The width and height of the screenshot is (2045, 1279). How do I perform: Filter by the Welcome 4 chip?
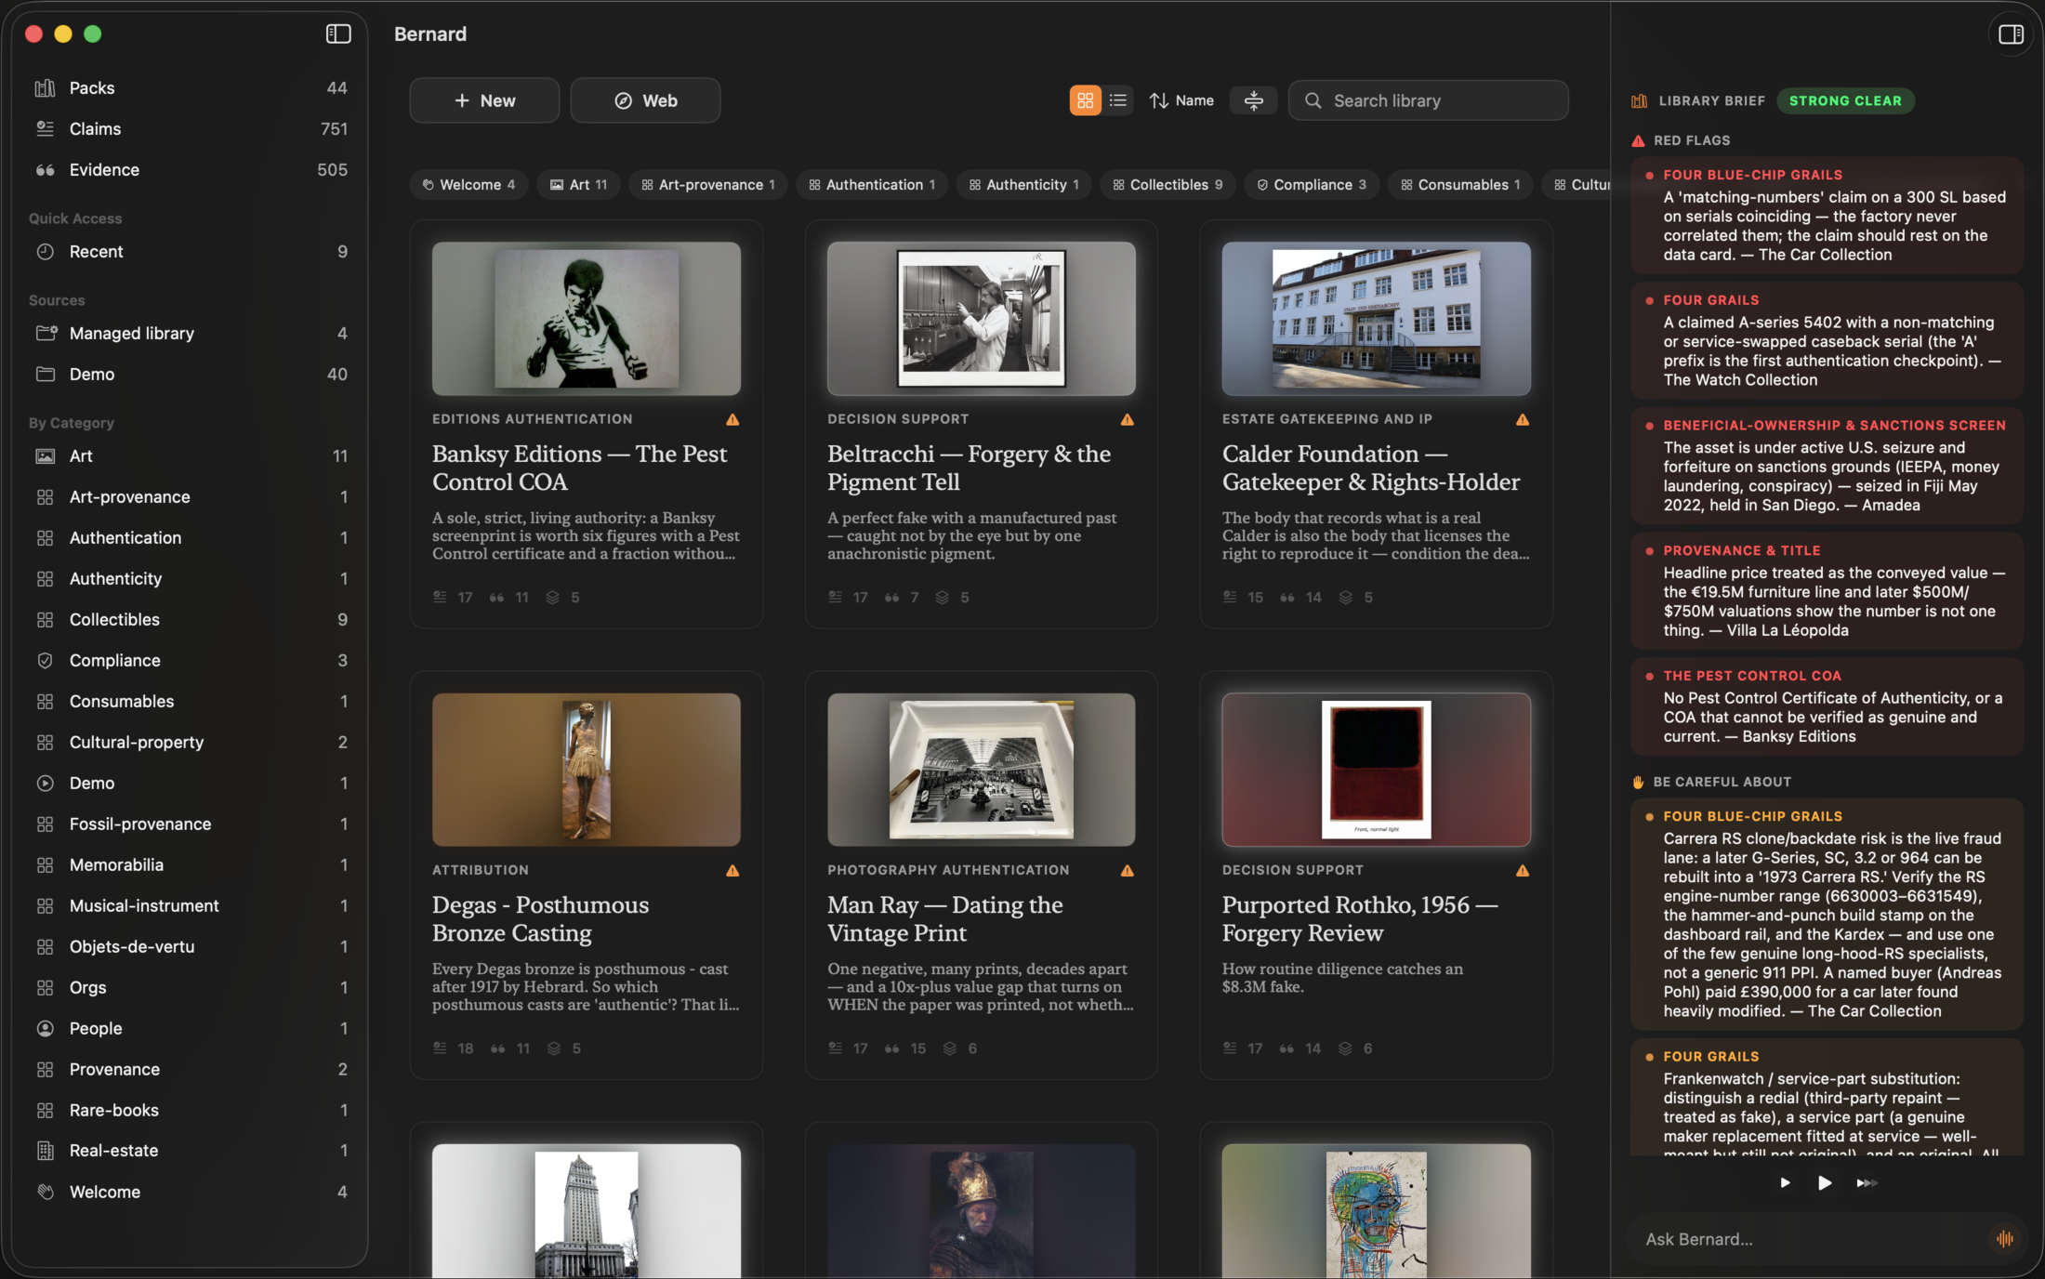[x=468, y=185]
